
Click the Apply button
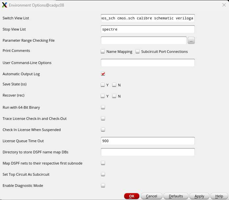(199, 196)
